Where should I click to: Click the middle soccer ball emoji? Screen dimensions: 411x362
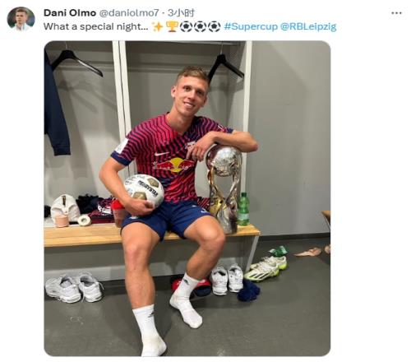(201, 26)
